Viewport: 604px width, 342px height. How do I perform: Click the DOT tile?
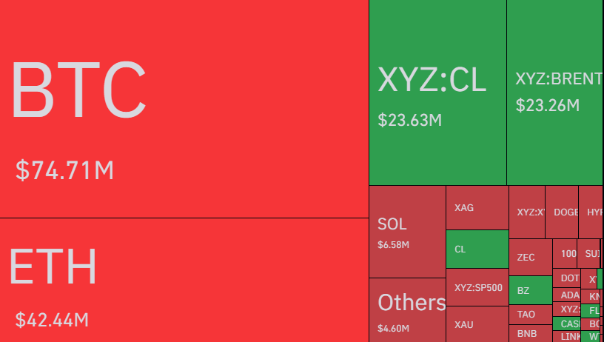click(570, 278)
